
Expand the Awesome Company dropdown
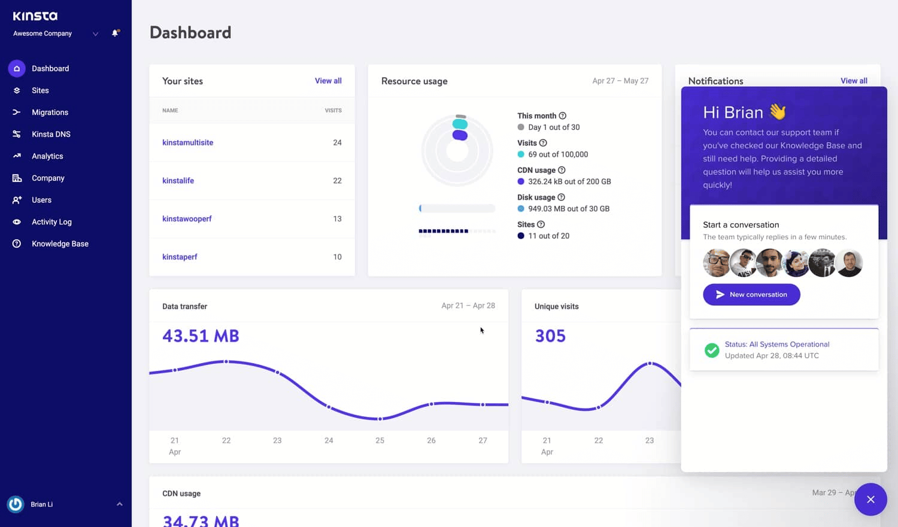95,34
